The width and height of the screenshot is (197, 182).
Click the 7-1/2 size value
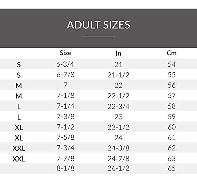(x=65, y=127)
